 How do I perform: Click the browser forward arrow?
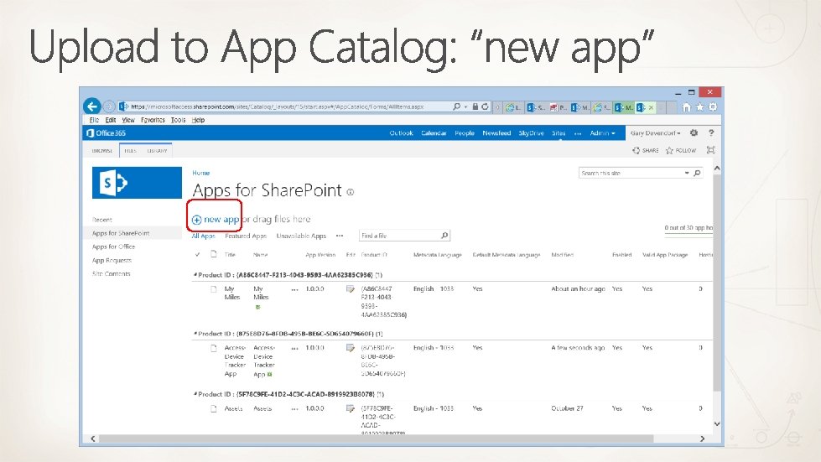coord(108,106)
